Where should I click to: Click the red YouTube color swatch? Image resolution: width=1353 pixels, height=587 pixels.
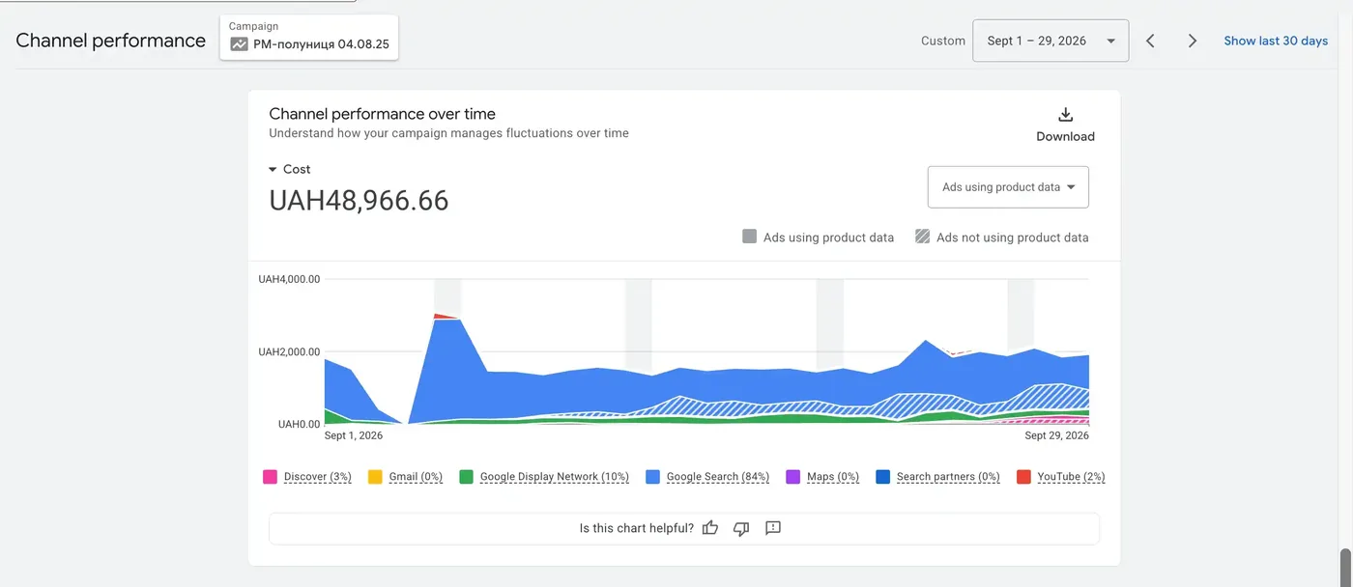pyautogui.click(x=1023, y=477)
